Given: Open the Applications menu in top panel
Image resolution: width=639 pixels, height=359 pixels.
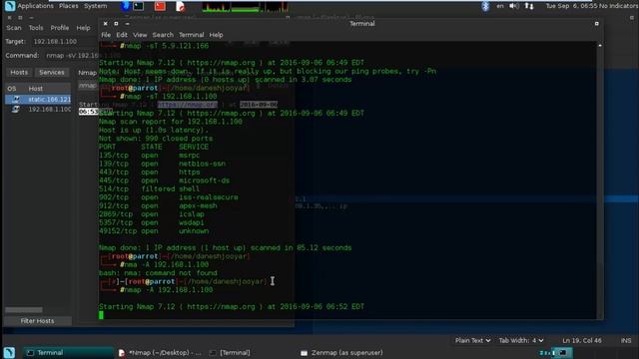Looking at the screenshot, I should (x=35, y=6).
